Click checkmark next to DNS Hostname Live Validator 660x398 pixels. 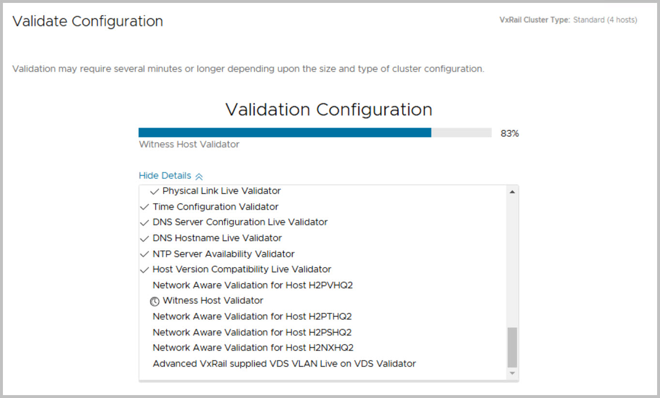144,239
